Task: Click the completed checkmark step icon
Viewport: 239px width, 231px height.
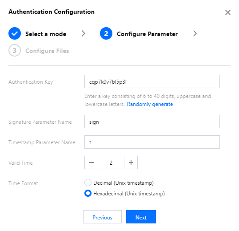Action: pyautogui.click(x=15, y=33)
